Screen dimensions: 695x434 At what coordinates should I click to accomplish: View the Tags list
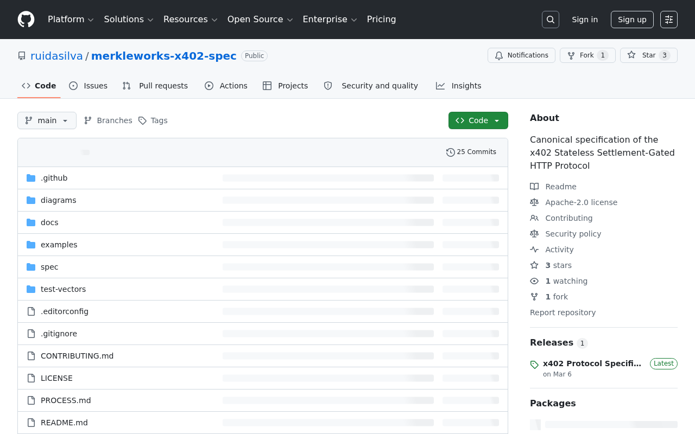pyautogui.click(x=153, y=120)
